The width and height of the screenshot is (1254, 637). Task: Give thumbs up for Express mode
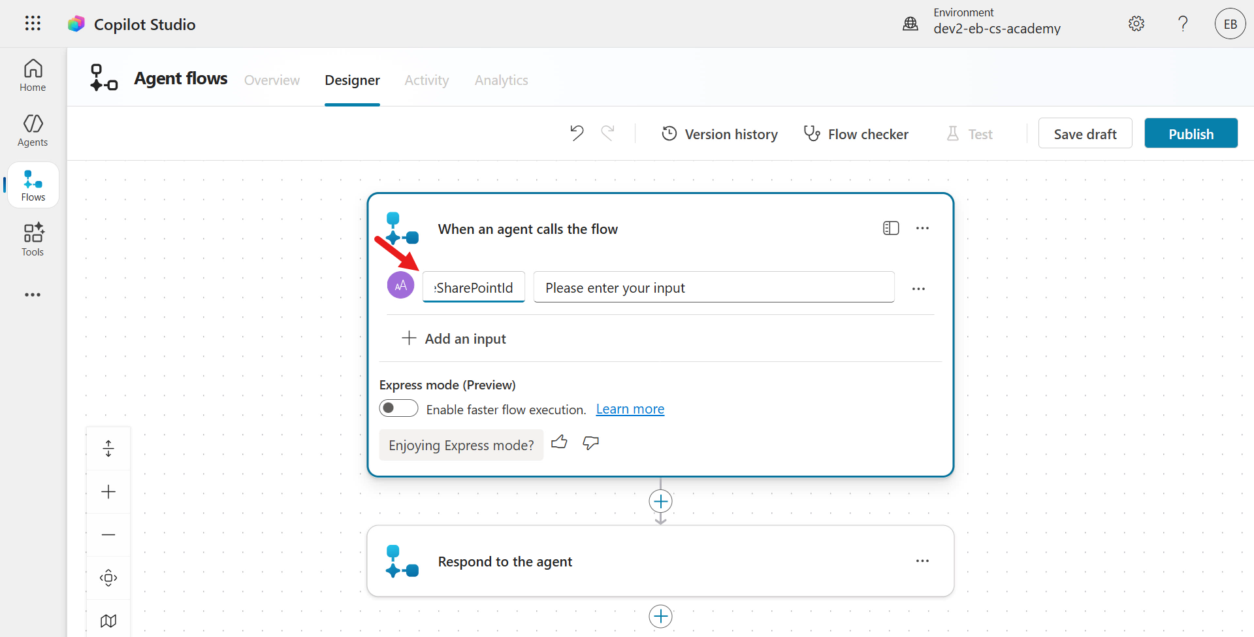coord(559,443)
